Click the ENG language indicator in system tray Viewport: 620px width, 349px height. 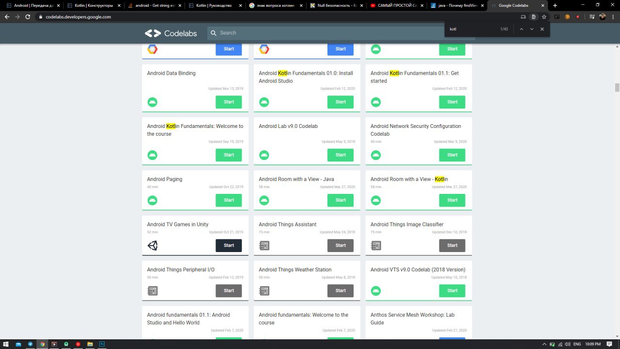[577, 344]
